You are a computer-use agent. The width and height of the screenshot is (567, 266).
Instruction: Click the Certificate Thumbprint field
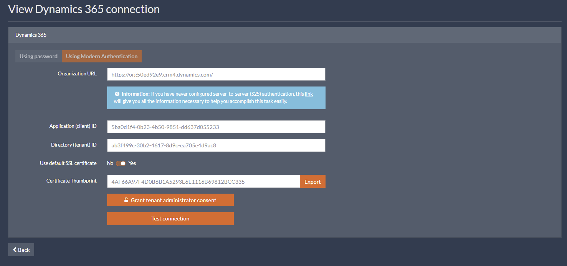click(203, 181)
